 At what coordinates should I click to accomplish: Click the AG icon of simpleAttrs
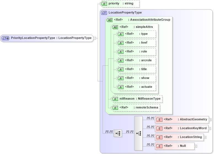[x=115, y=27]
